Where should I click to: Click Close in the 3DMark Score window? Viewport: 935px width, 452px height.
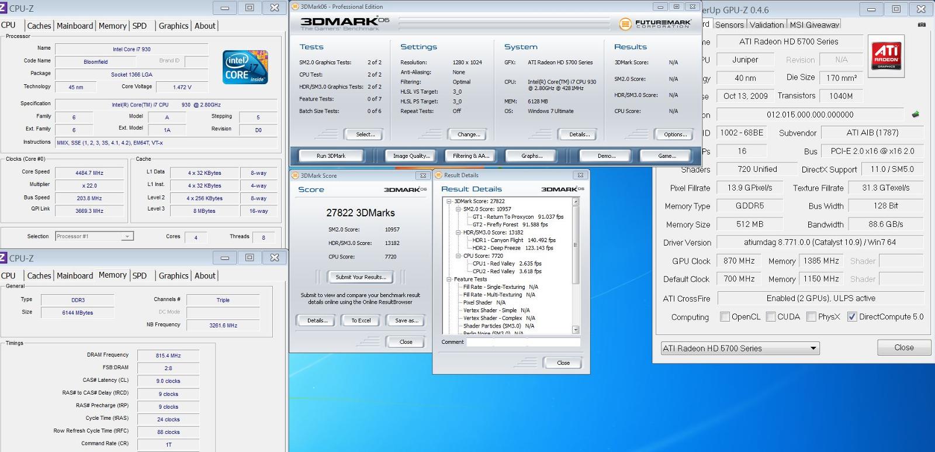[x=406, y=342]
